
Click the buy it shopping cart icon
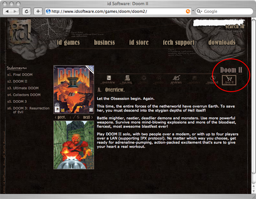[229, 80]
